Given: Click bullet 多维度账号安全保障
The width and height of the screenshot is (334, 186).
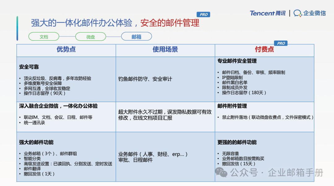Looking at the screenshot, I should (x=43, y=83).
